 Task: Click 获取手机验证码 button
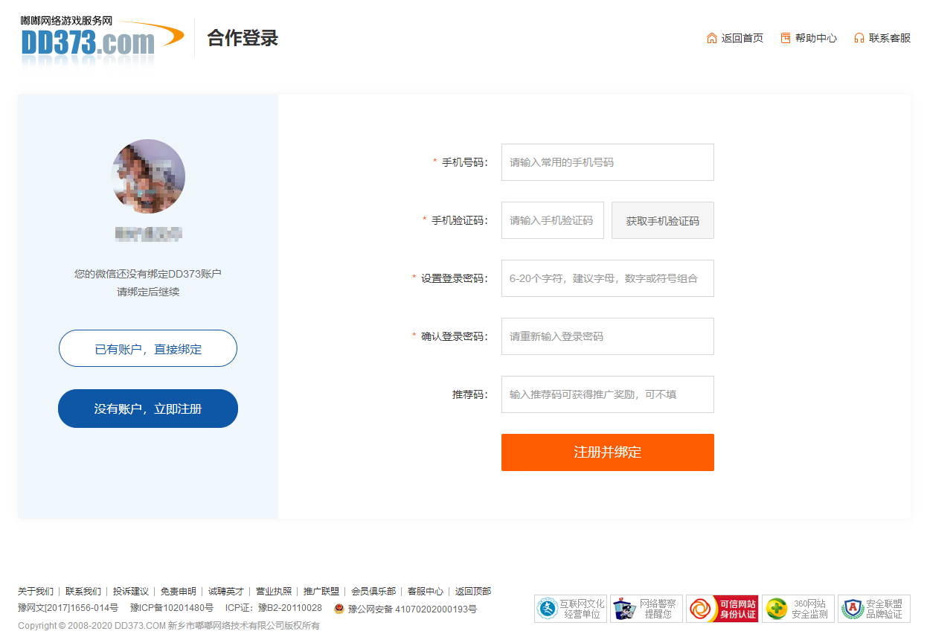662,220
